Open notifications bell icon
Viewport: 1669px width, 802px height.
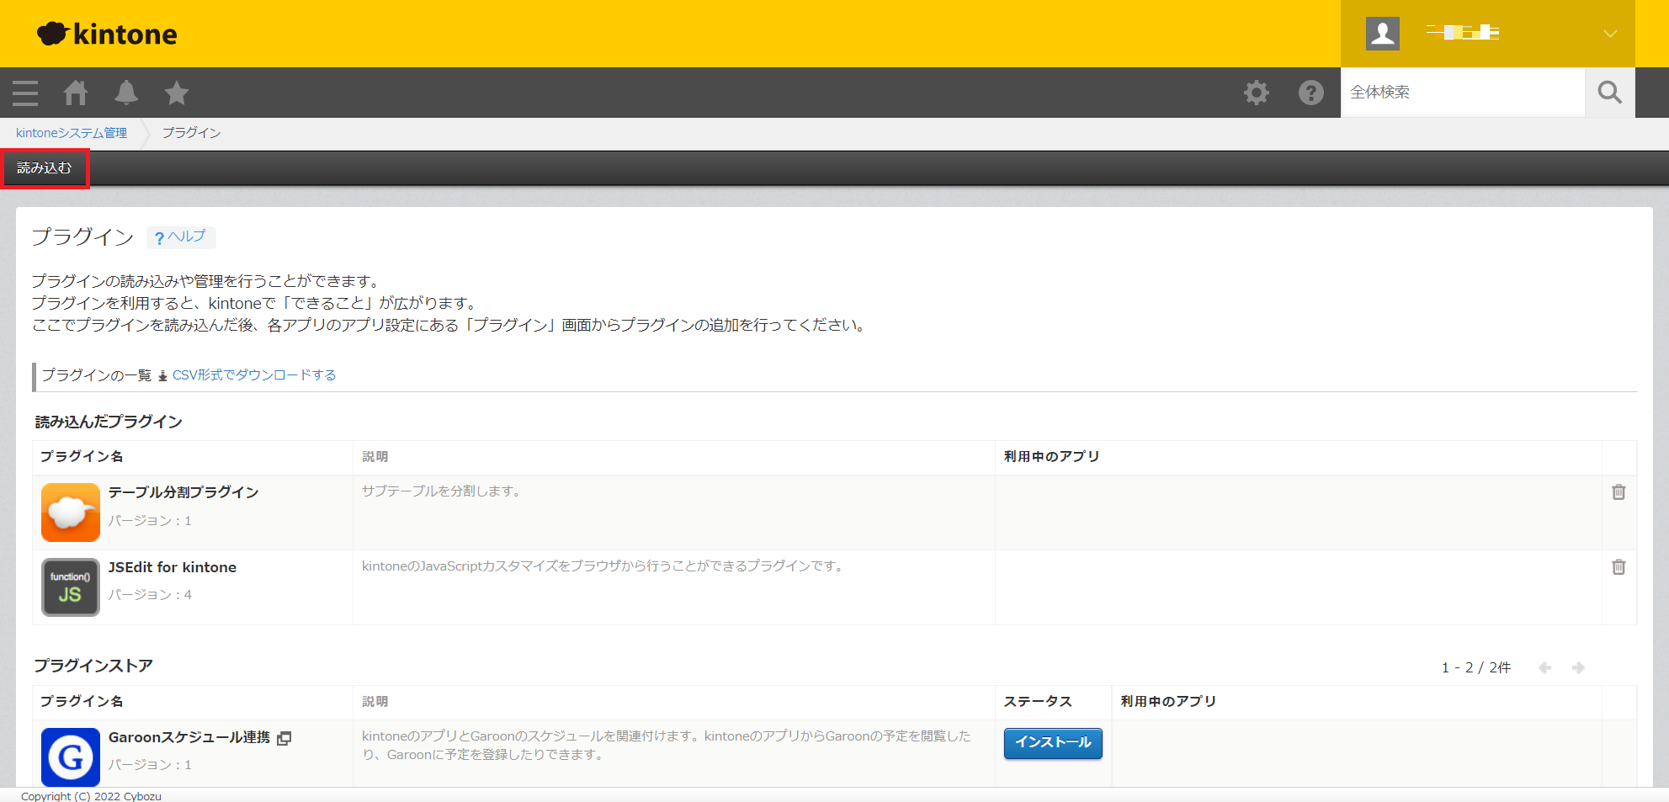126,93
